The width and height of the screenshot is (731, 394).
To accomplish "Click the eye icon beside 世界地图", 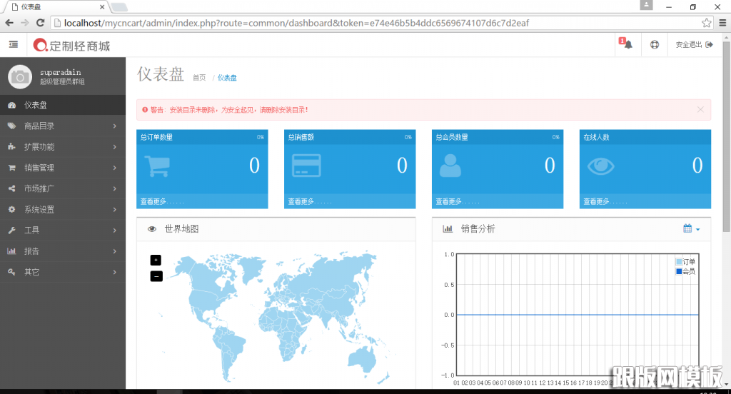I will click(x=152, y=229).
